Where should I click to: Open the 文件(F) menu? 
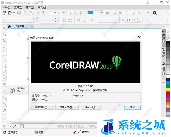click(x=7, y=7)
